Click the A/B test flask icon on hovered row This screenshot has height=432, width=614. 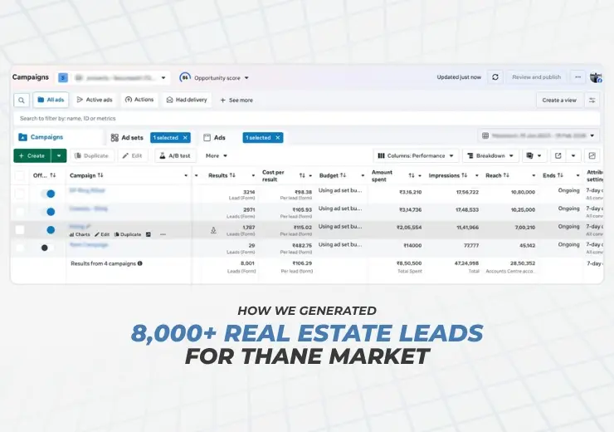point(213,230)
